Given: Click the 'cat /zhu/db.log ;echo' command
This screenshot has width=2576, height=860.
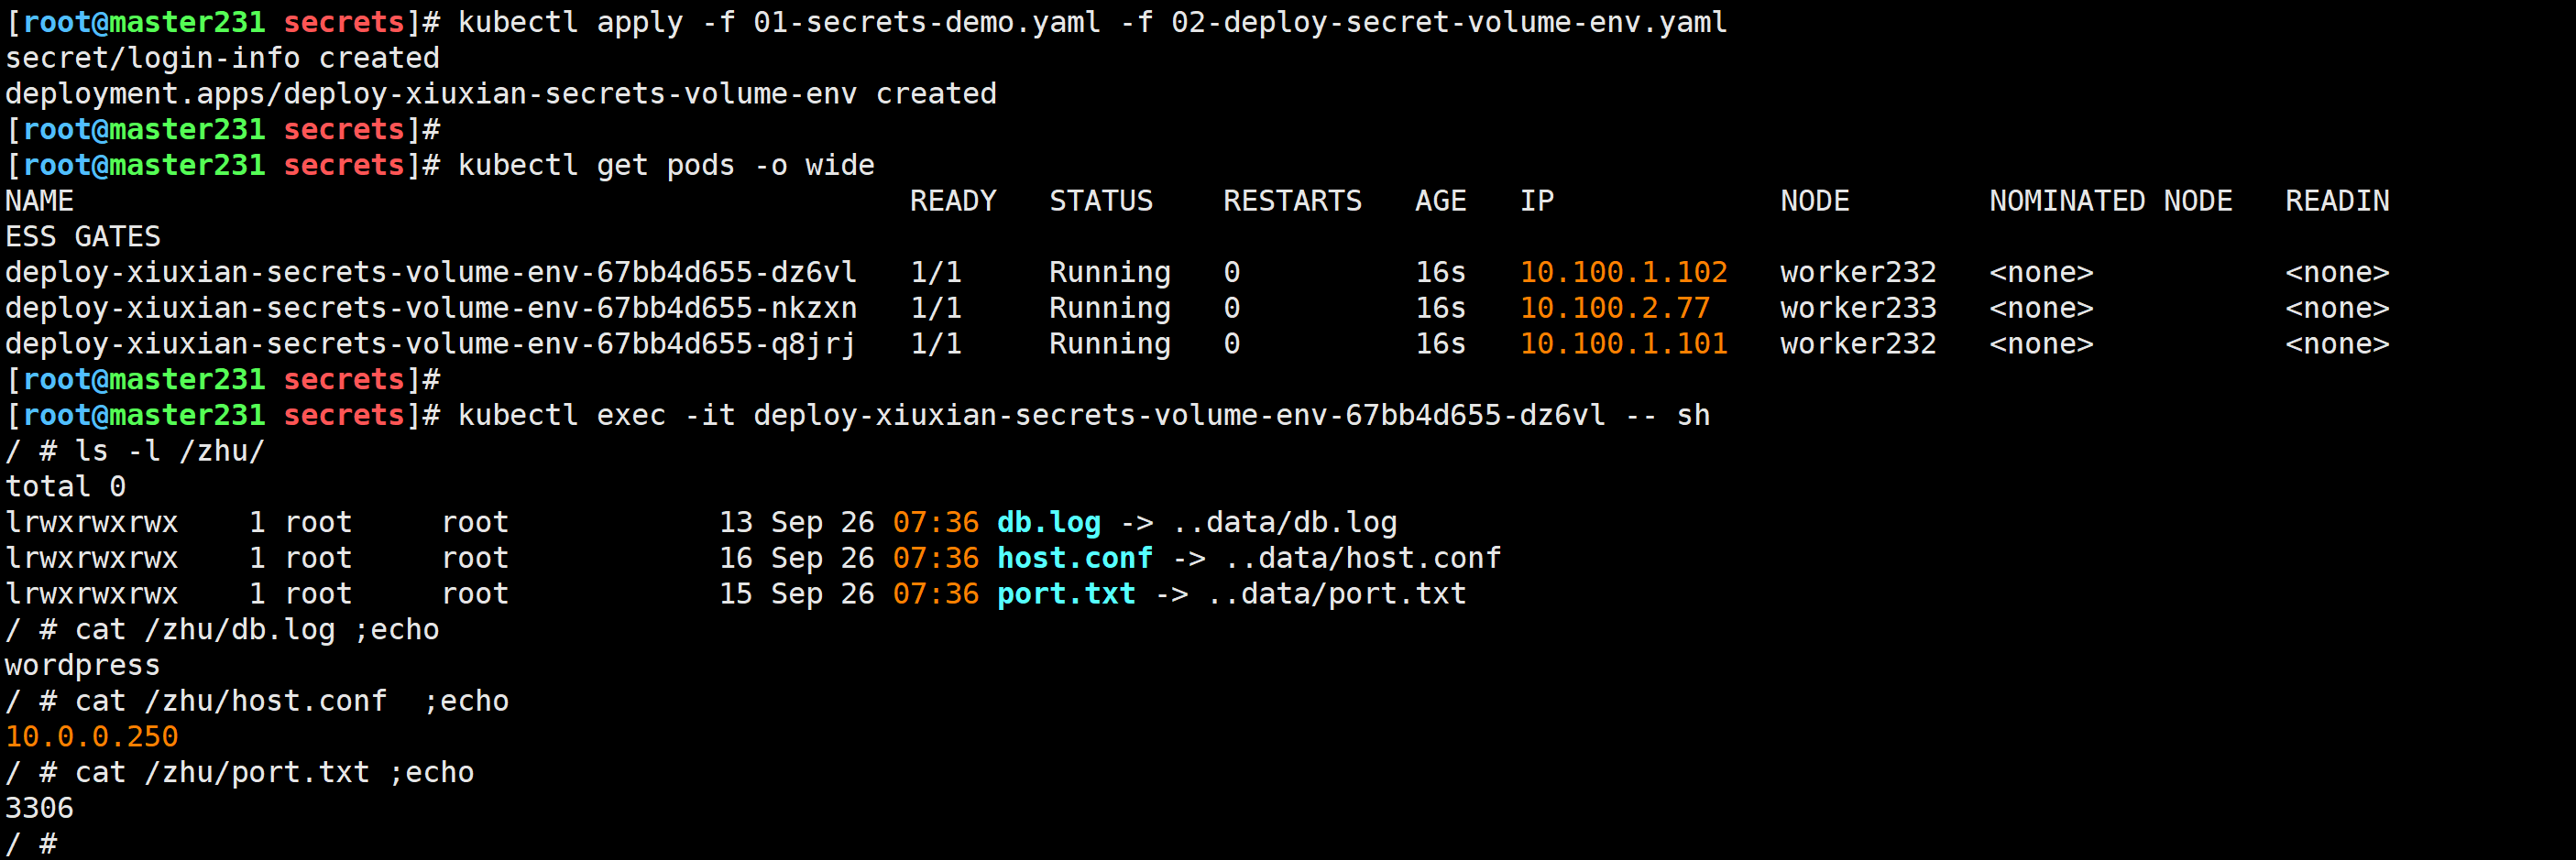Looking at the screenshot, I should click(257, 630).
